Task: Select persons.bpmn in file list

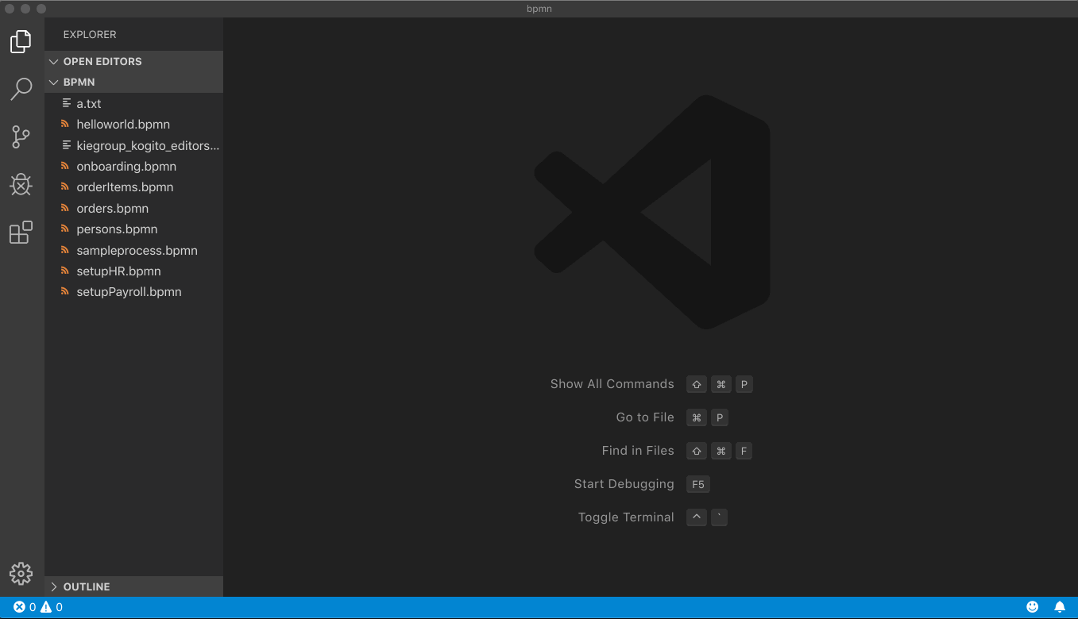Action: (117, 229)
